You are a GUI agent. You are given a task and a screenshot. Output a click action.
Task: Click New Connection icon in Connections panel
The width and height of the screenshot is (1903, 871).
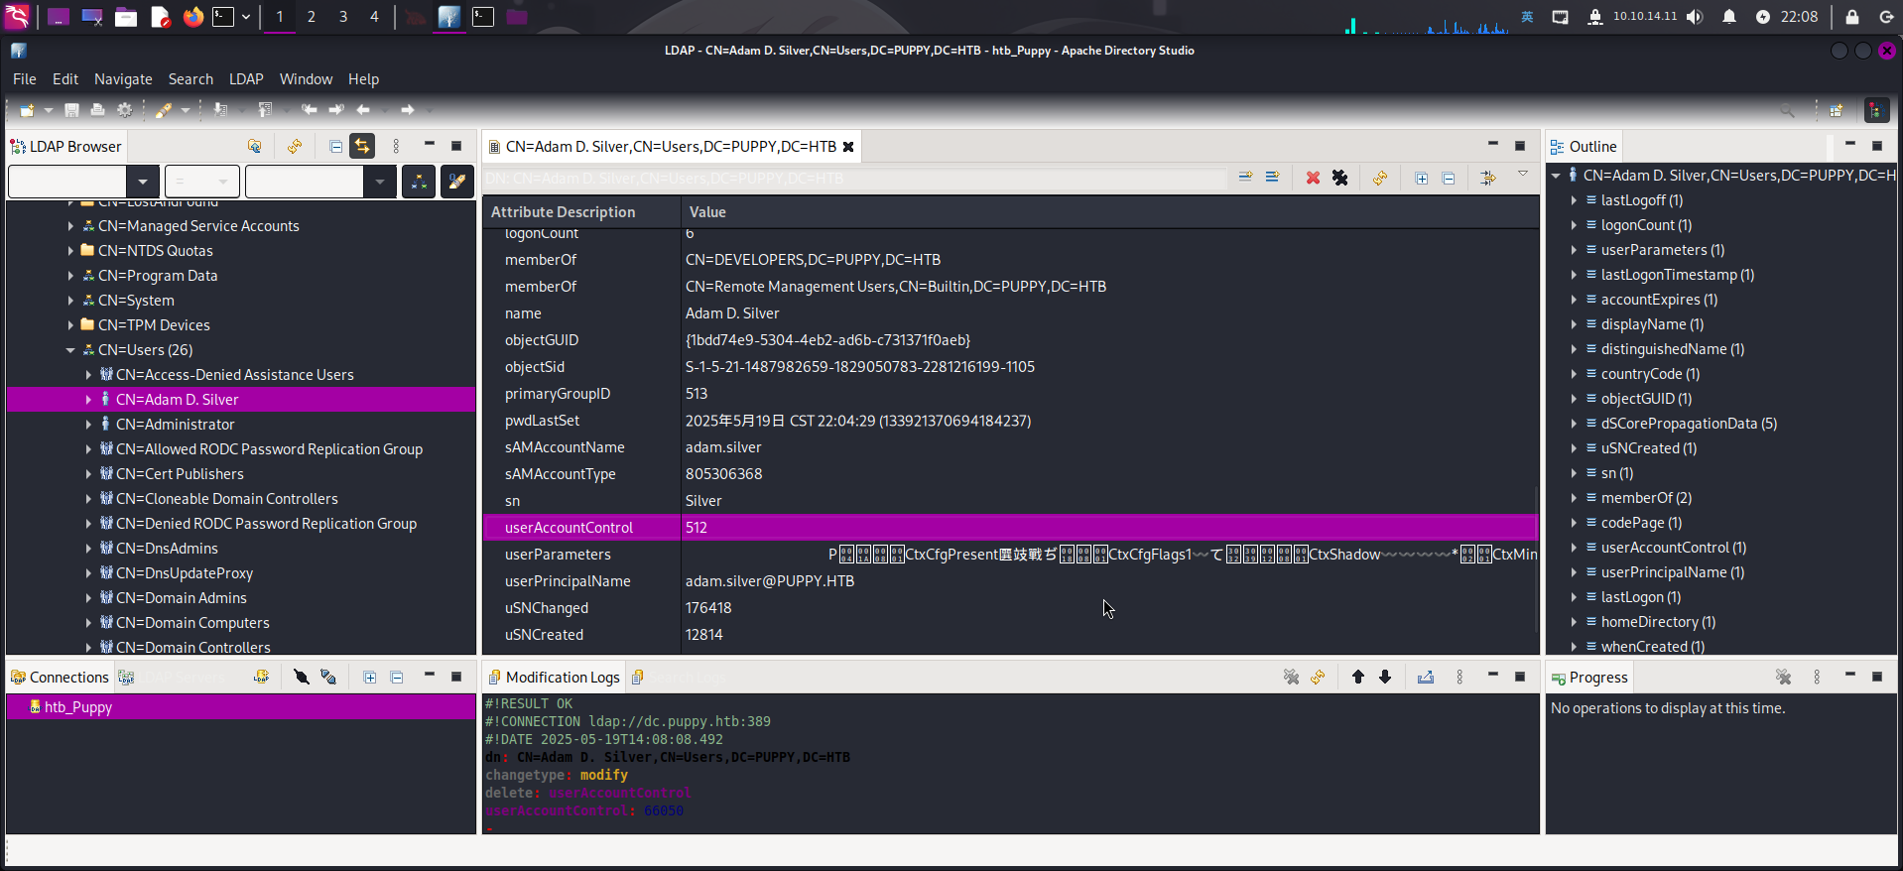pos(261,677)
